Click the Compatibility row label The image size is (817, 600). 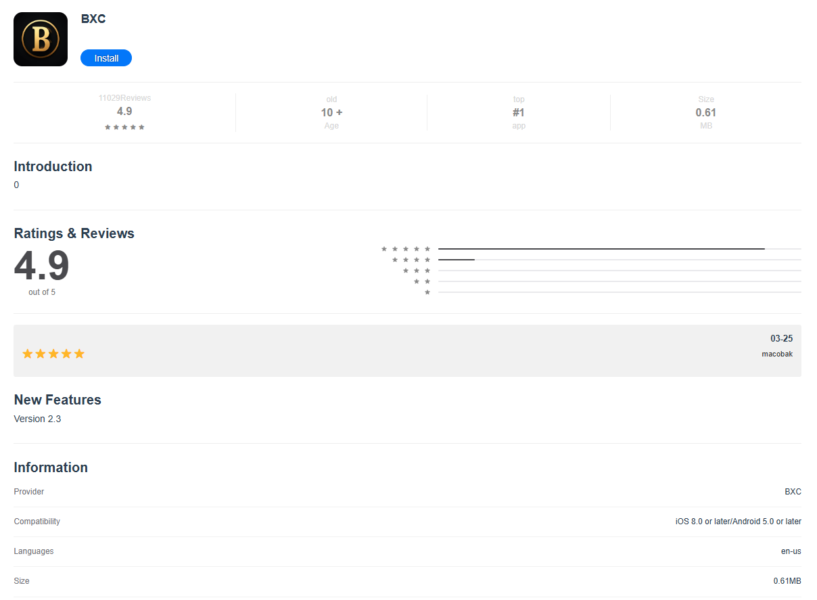click(x=37, y=522)
